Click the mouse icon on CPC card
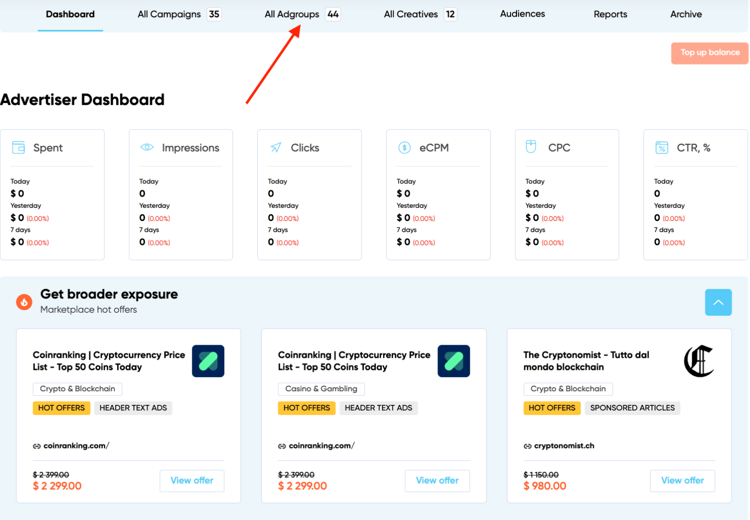Viewport: 750px width, 520px height. coord(531,147)
